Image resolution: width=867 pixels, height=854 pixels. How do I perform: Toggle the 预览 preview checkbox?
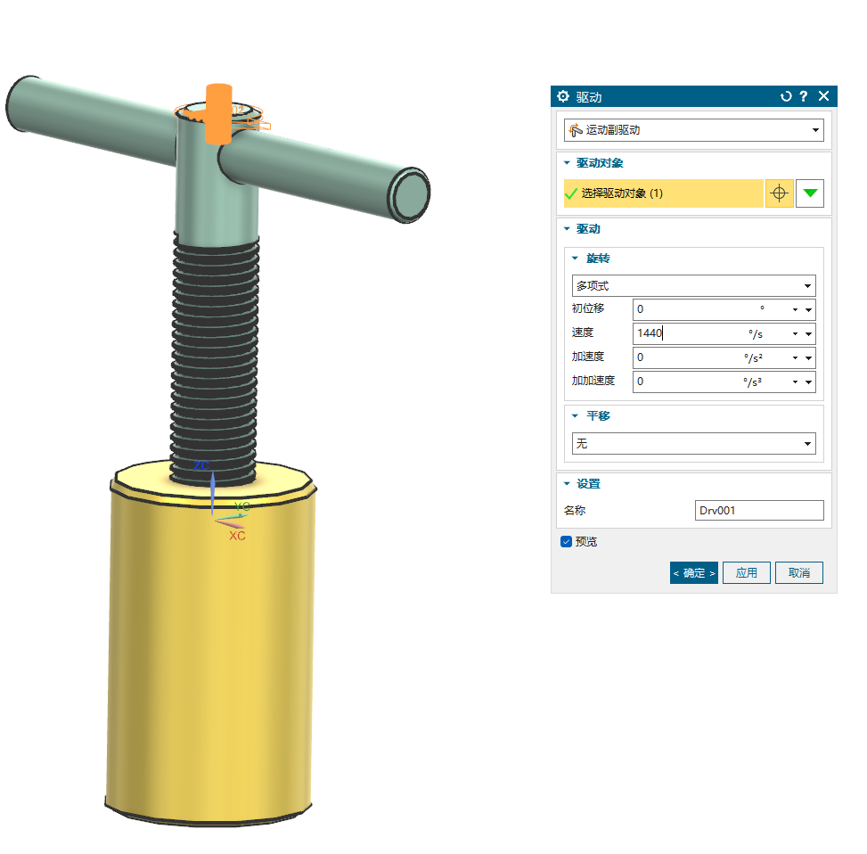566,541
